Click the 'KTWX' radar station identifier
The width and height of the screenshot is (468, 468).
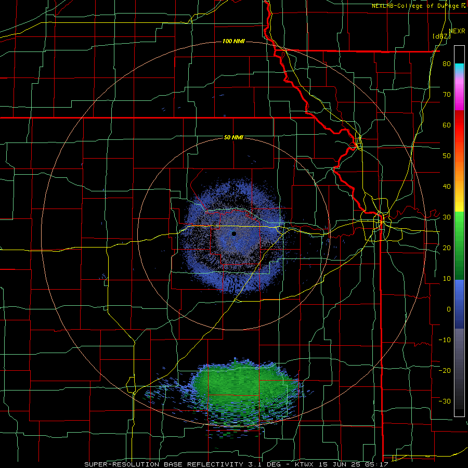pos(306,464)
